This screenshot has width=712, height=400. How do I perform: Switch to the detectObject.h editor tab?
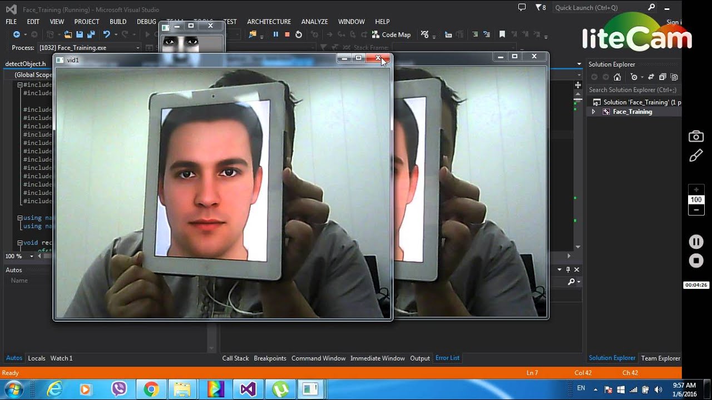(26, 64)
